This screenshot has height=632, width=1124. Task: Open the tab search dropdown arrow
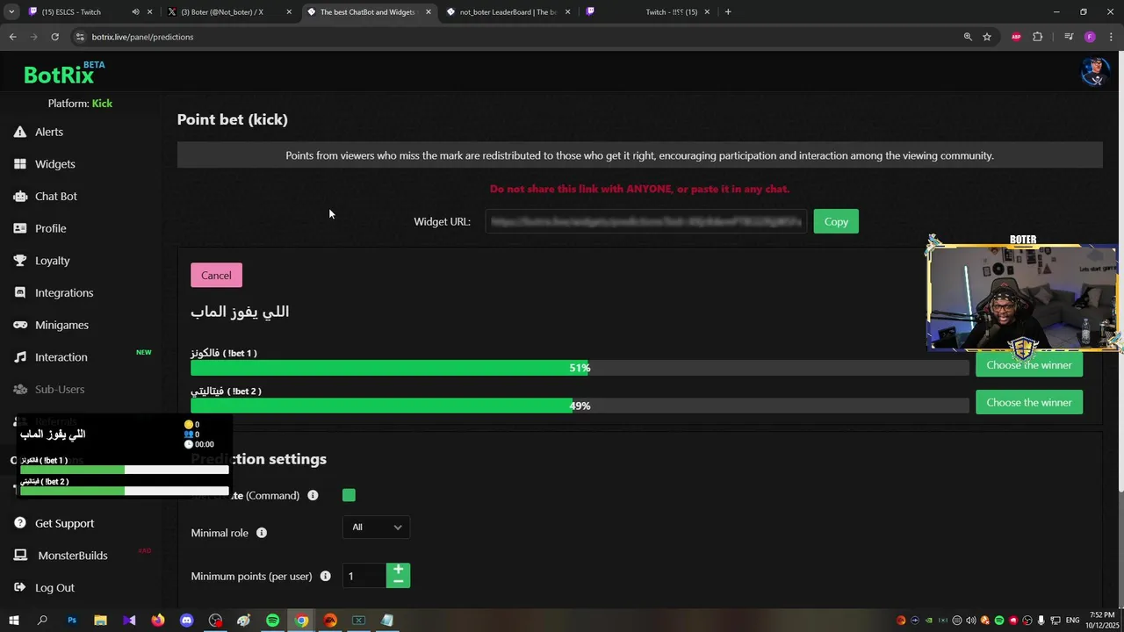click(11, 12)
